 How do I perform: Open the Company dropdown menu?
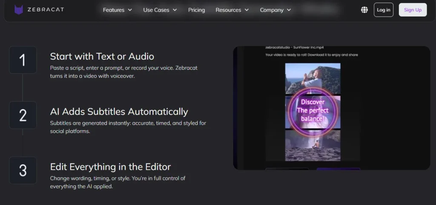(x=276, y=10)
